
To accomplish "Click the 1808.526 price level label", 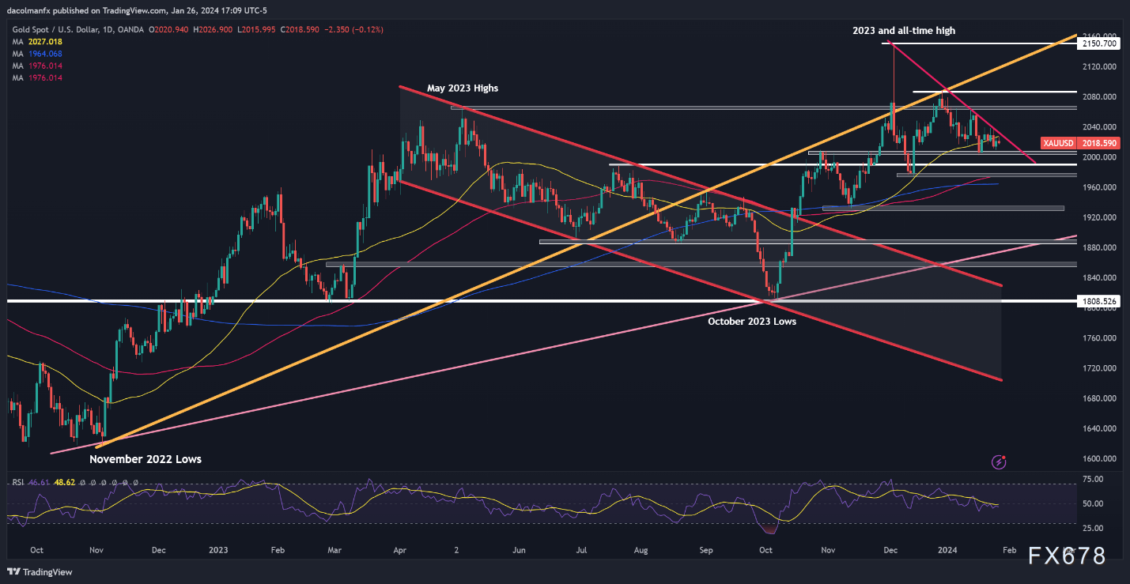I will 1099,301.
